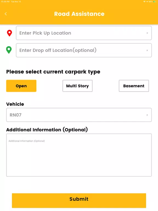
Task: Clear the Vehicle RN07 field
Action: [147, 115]
